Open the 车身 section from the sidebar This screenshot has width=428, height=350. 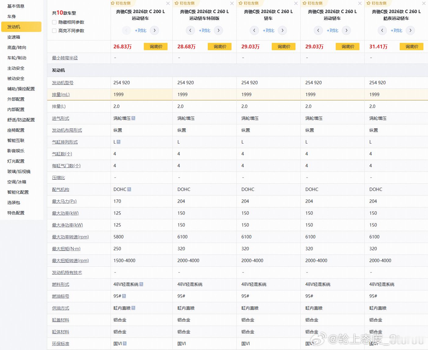click(x=11, y=16)
